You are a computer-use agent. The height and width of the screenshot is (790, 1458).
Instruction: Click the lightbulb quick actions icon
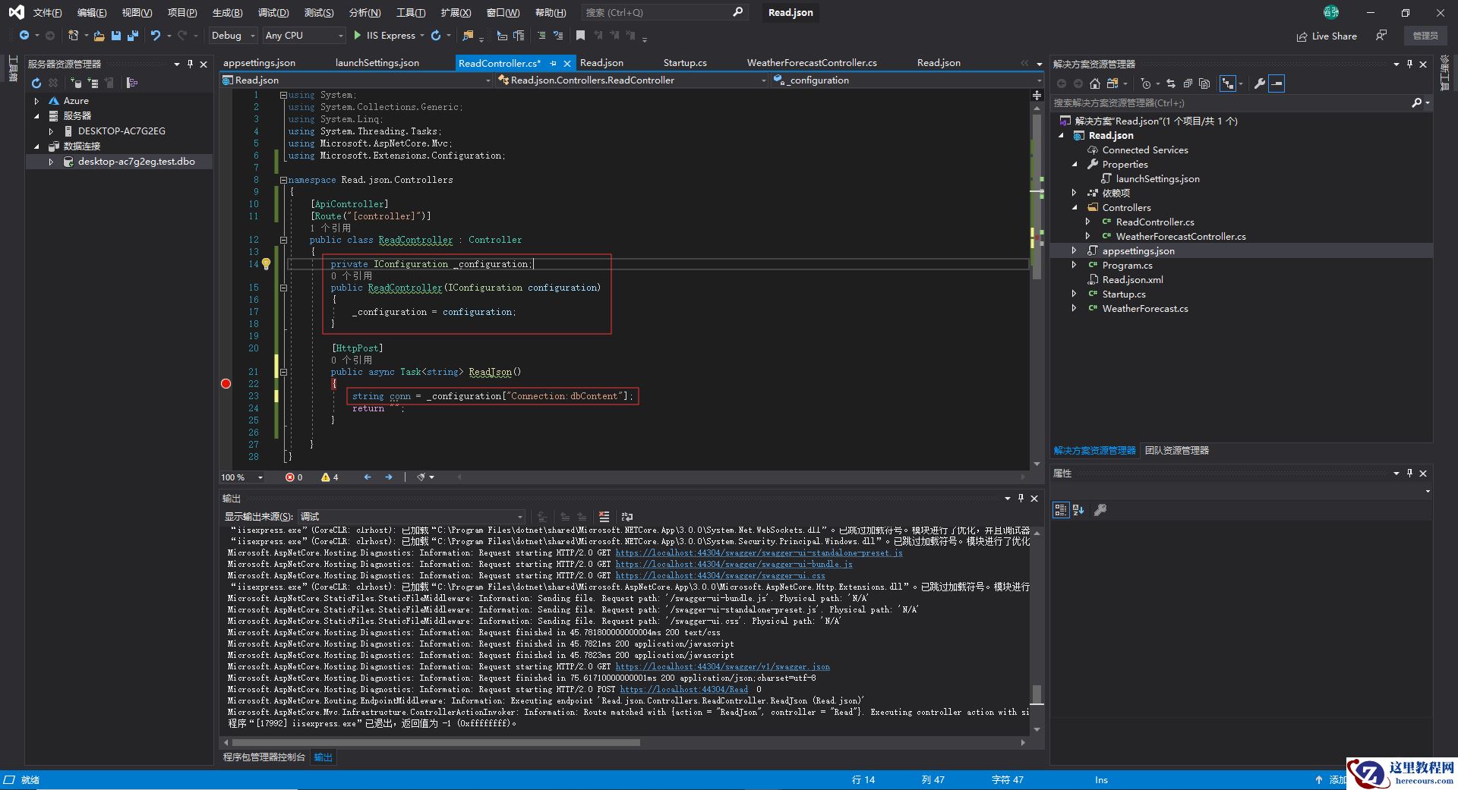pos(267,264)
